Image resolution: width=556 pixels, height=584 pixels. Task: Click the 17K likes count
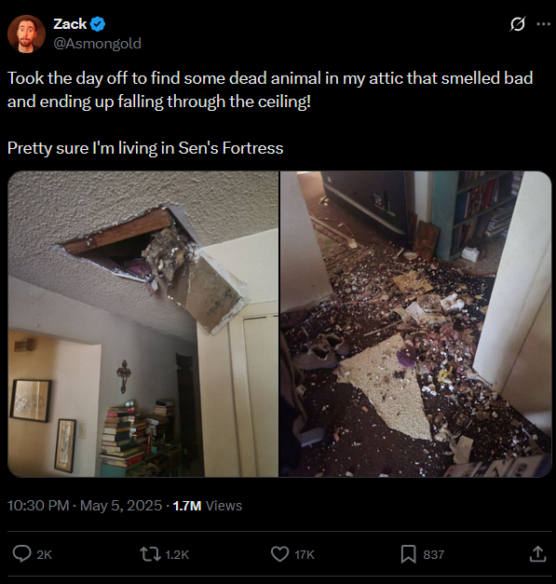(x=305, y=554)
